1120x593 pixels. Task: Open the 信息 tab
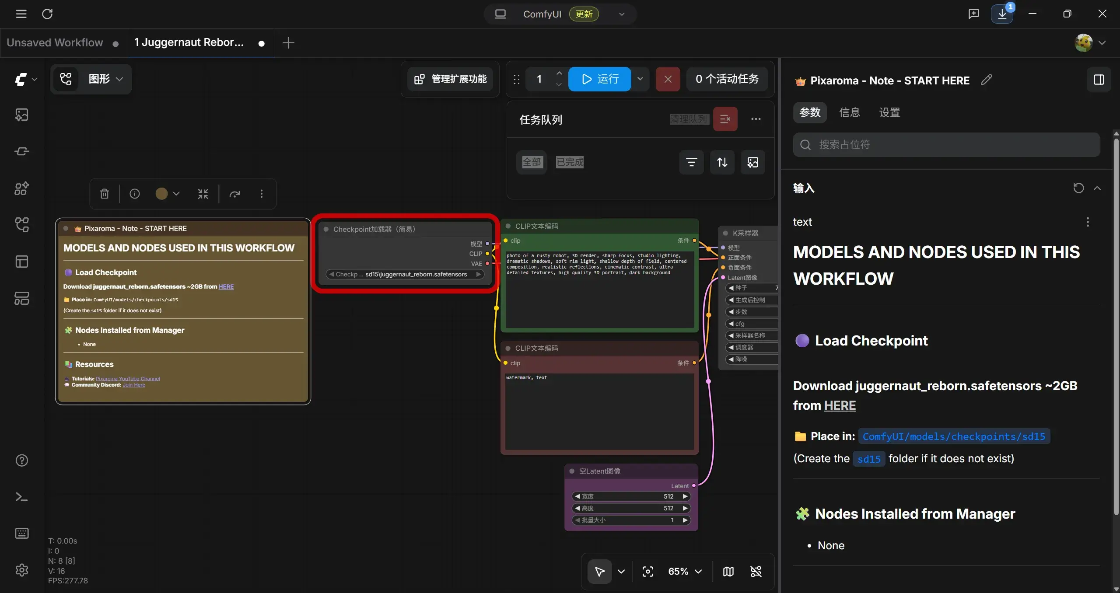pos(850,112)
